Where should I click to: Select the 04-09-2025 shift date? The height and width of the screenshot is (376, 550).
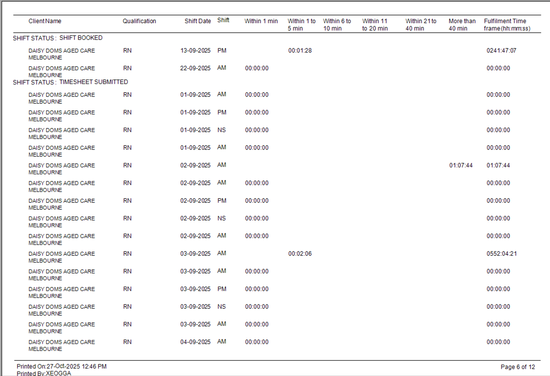click(195, 342)
